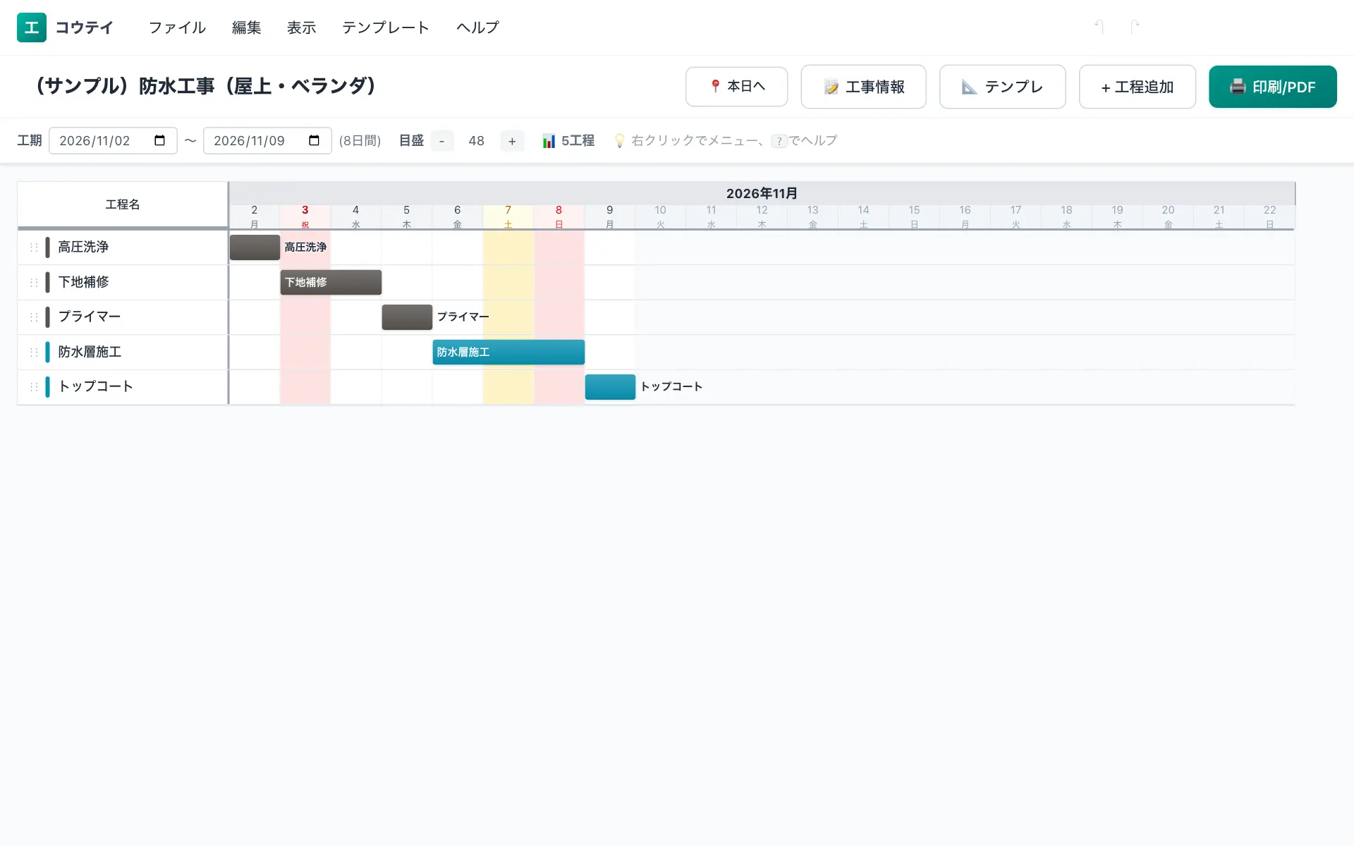Click the undo arrow icon
1354x846 pixels.
[1099, 27]
